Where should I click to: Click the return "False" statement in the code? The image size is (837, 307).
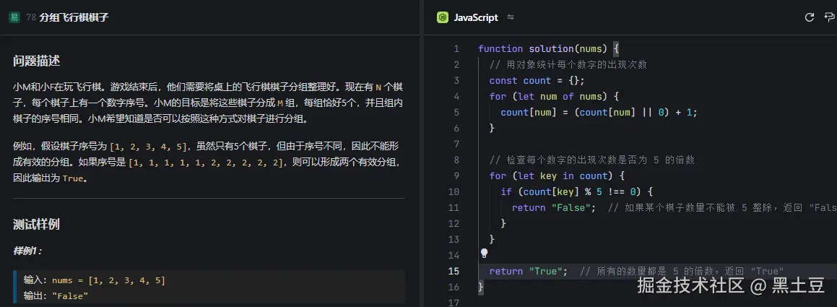pyautogui.click(x=554, y=208)
